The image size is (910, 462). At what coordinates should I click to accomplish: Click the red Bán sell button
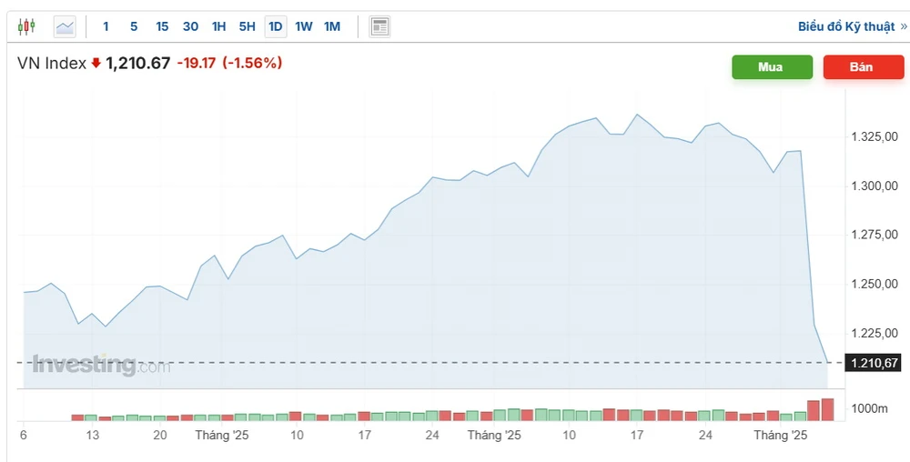861,67
